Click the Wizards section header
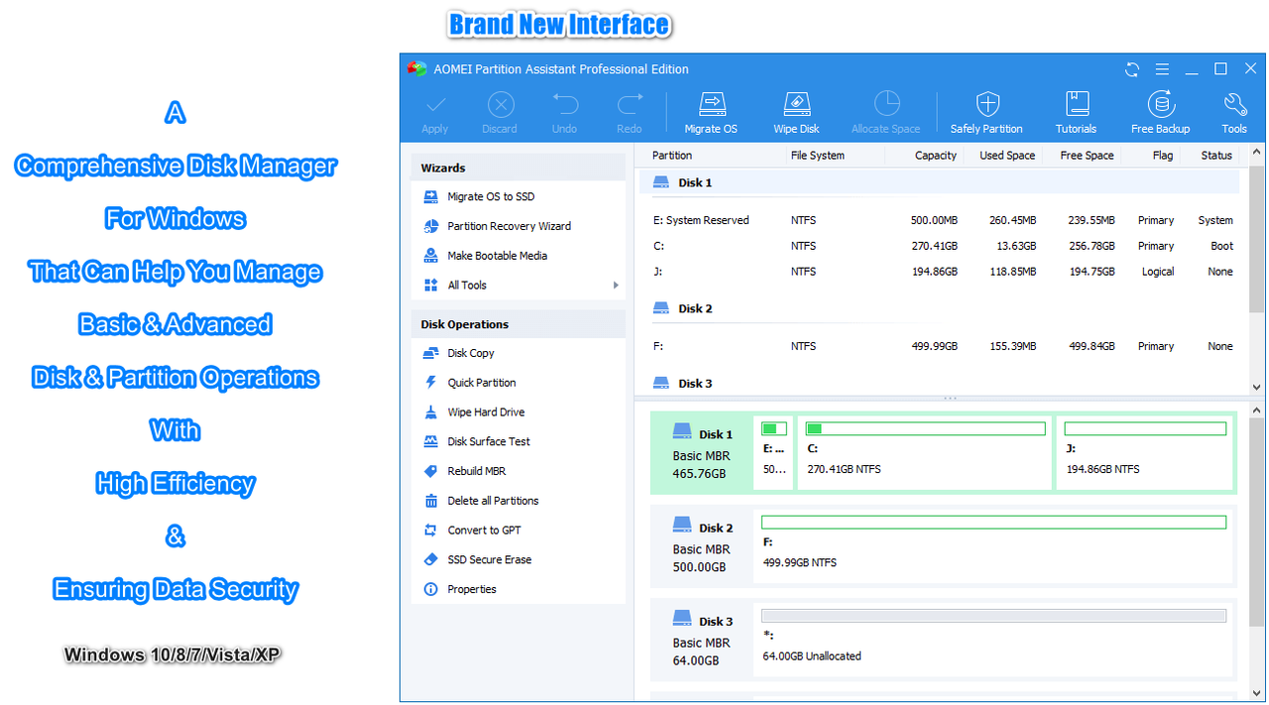Screen dimensions: 1269x705 (x=519, y=169)
